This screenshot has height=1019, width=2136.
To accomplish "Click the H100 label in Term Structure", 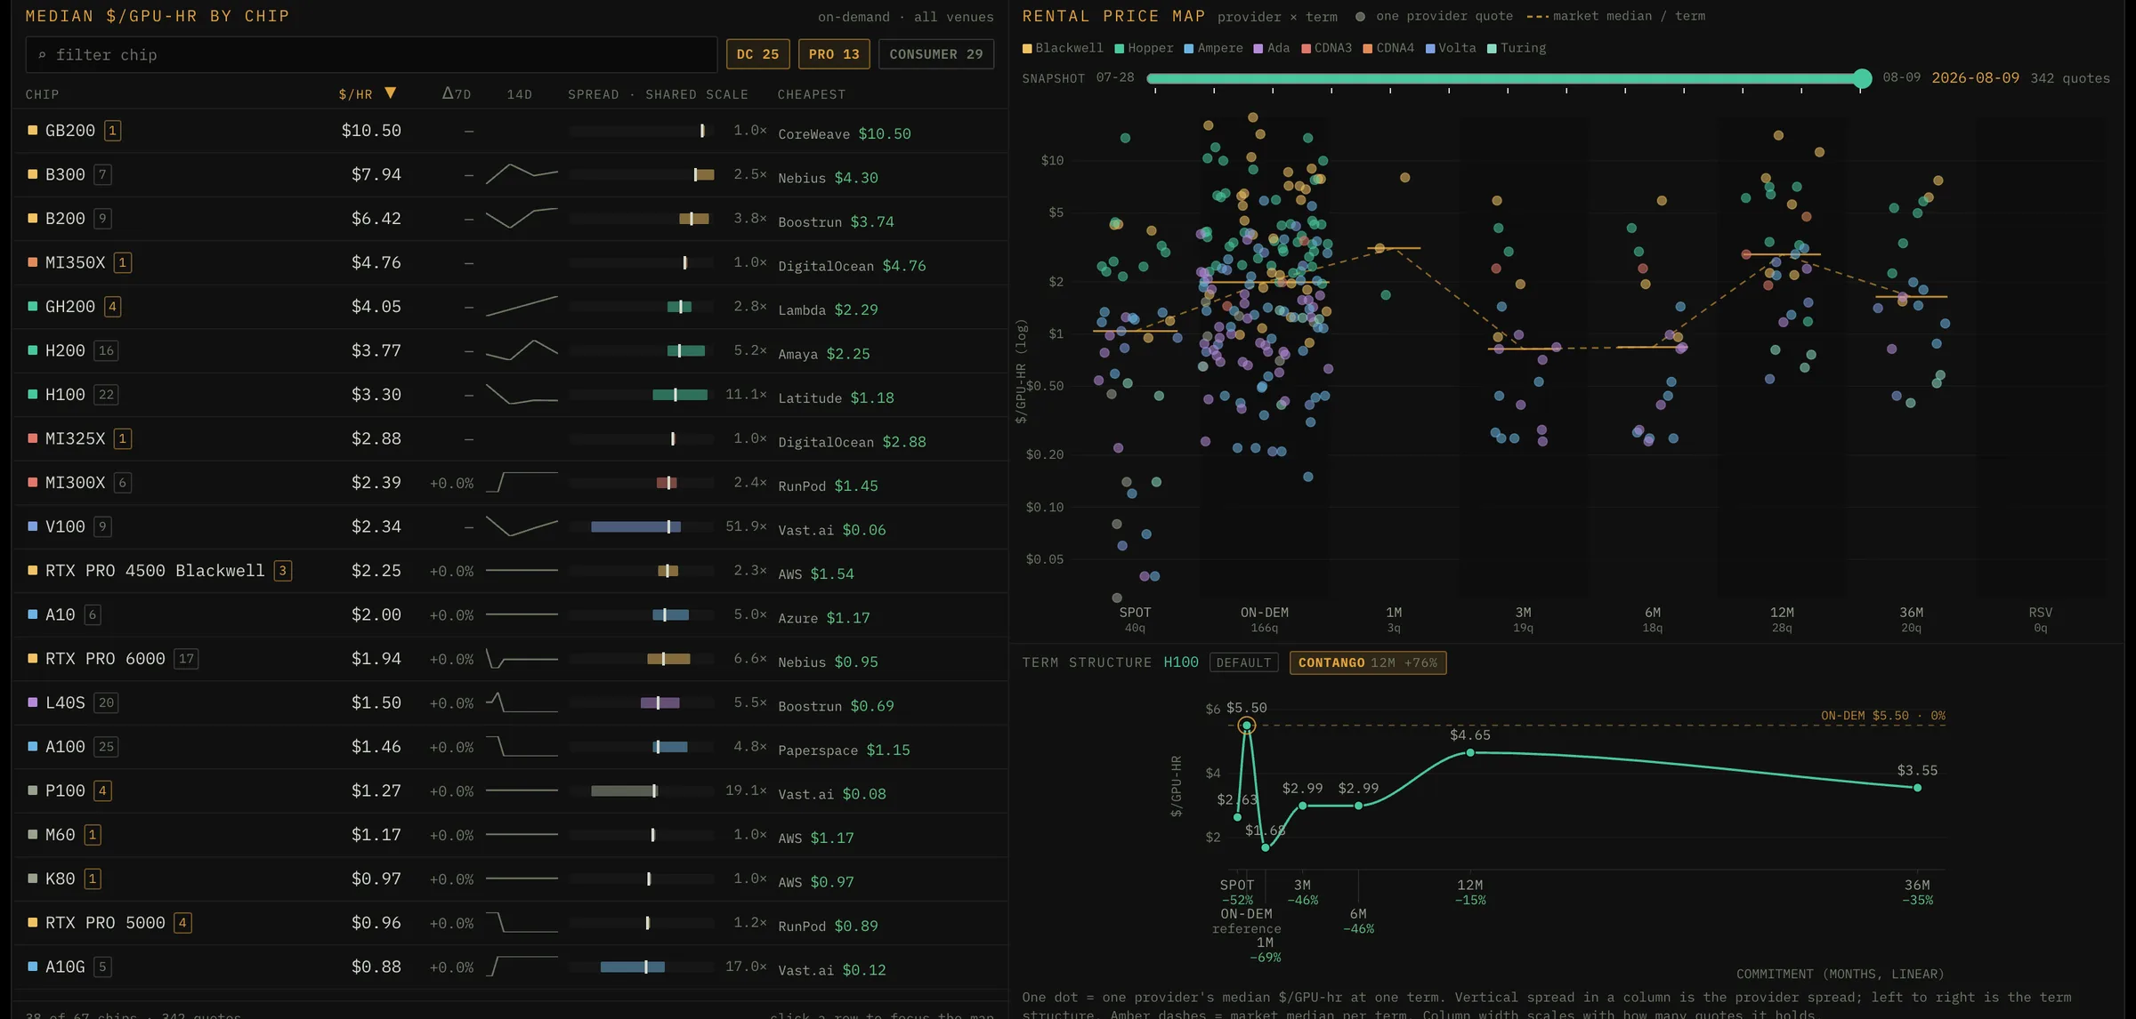I will coord(1181,662).
